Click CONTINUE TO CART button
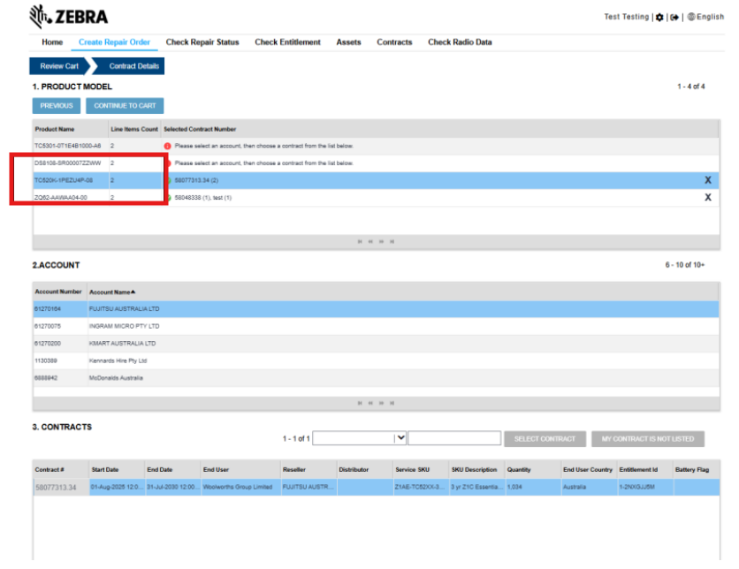Viewport: 739px width, 569px height. [125, 105]
